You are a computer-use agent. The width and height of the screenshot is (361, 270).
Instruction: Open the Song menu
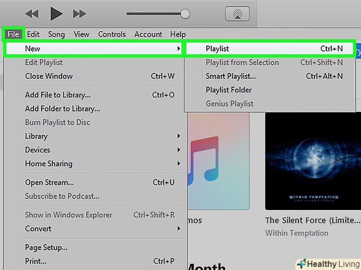pos(56,34)
